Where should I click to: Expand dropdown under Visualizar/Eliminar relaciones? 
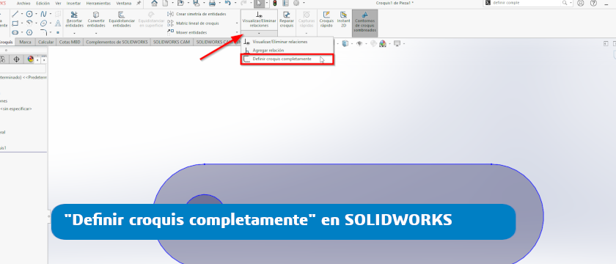[x=259, y=33]
